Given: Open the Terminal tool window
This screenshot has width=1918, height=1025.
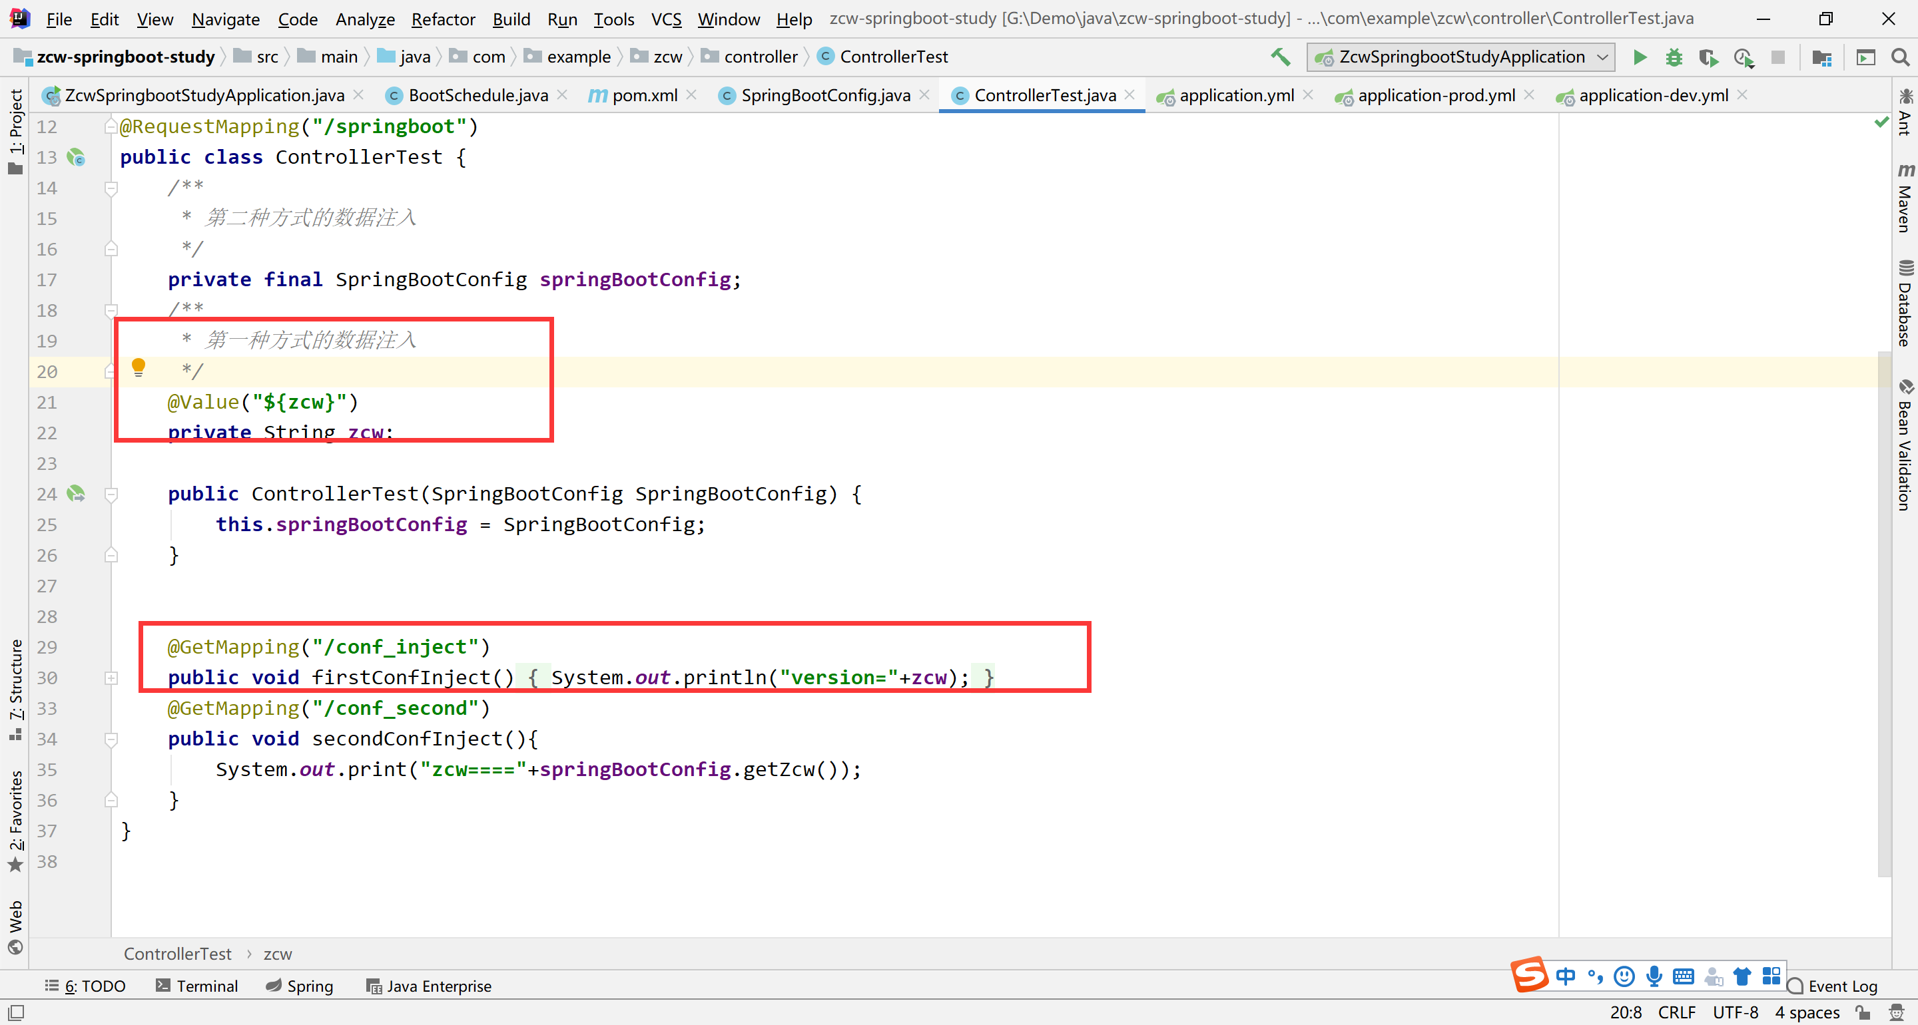Looking at the screenshot, I should (197, 986).
